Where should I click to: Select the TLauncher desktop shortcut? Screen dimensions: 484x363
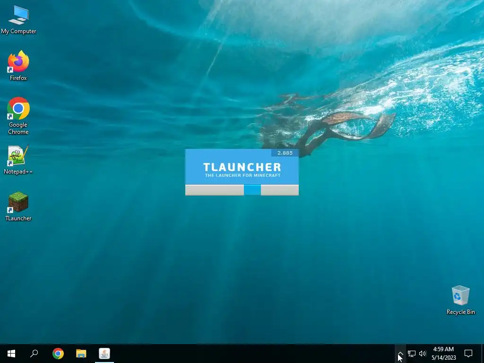(18, 206)
